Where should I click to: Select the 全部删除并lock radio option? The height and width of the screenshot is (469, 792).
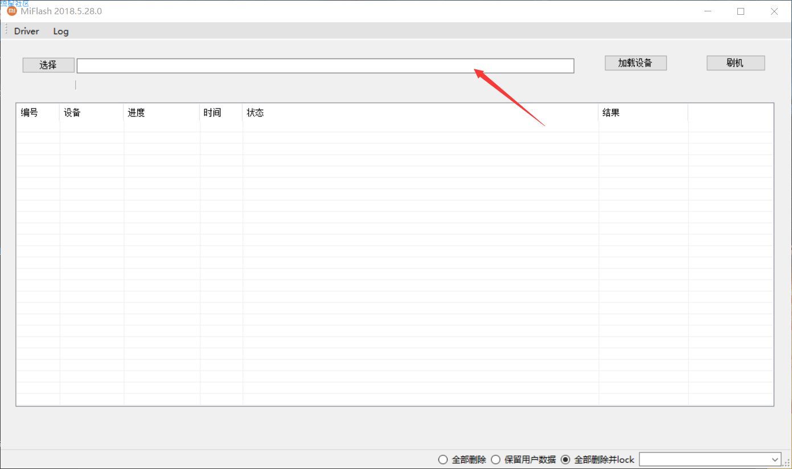[x=597, y=459]
